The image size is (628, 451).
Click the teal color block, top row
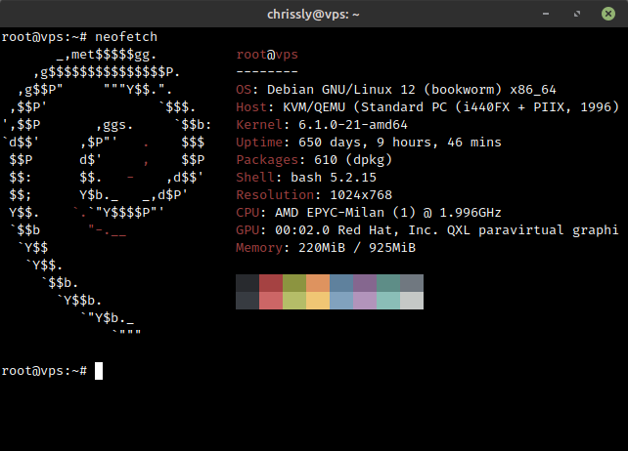[x=388, y=283]
